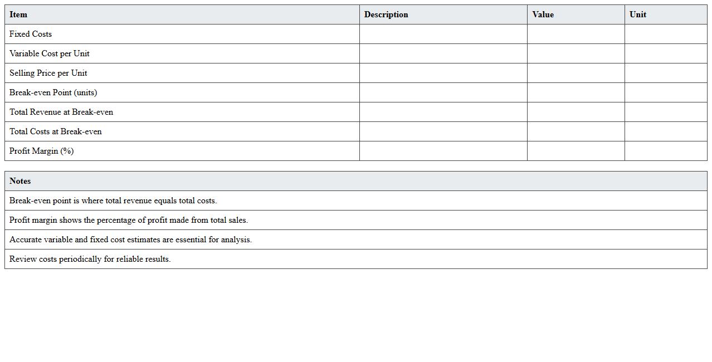Click the Selling Price per Unit label
Image resolution: width=712 pixels, height=362 pixels.
pyautogui.click(x=48, y=73)
